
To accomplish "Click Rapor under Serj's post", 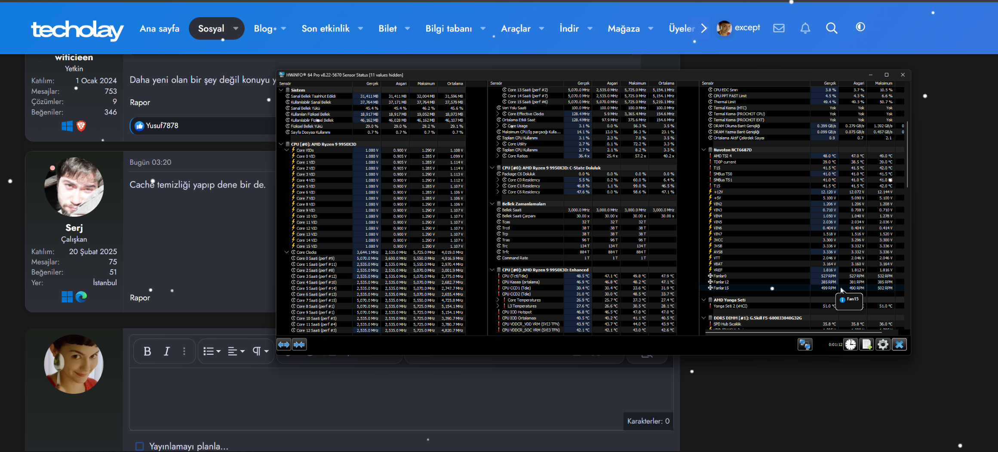I will point(140,298).
